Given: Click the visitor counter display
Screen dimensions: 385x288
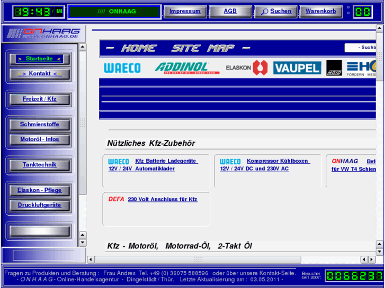Looking at the screenshot, I should (354, 276).
